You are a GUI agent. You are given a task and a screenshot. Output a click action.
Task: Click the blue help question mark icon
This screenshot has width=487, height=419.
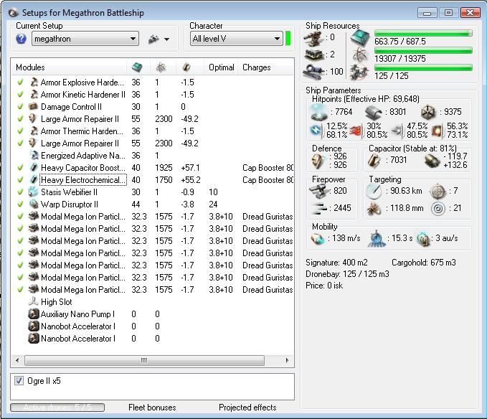click(22, 39)
